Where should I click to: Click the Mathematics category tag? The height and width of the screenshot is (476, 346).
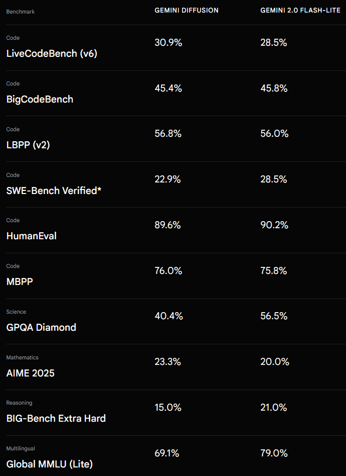(23, 357)
